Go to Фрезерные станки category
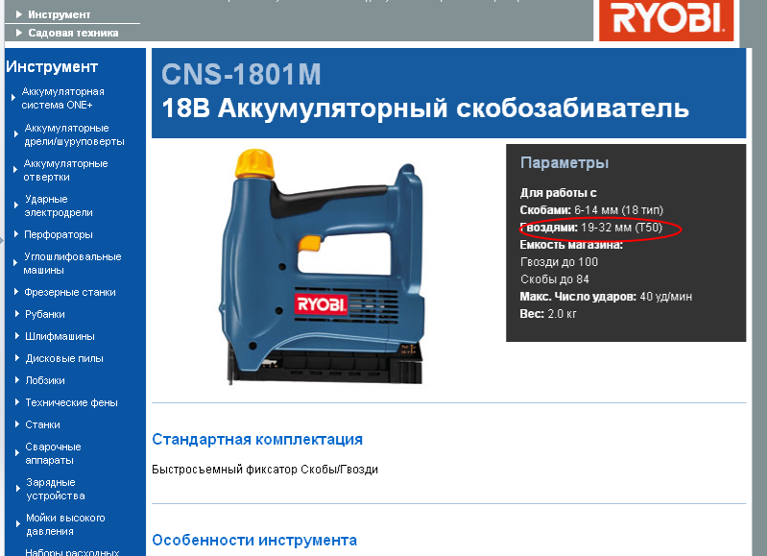The width and height of the screenshot is (767, 556). click(x=70, y=292)
